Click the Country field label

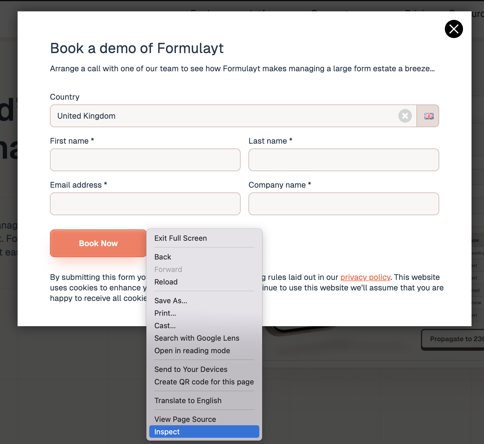[65, 97]
